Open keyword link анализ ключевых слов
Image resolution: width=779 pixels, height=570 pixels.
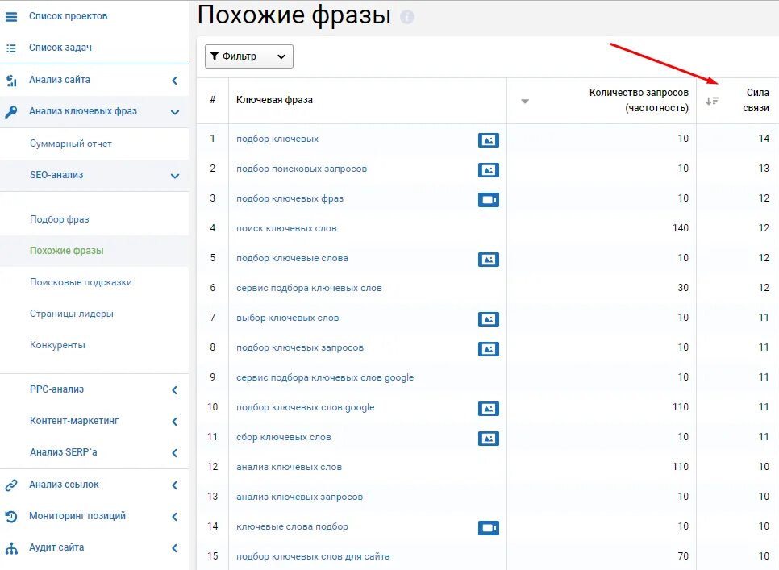pos(290,467)
